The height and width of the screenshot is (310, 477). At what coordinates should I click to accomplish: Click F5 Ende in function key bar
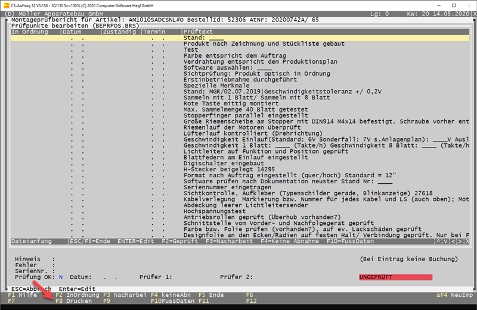pos(211,295)
